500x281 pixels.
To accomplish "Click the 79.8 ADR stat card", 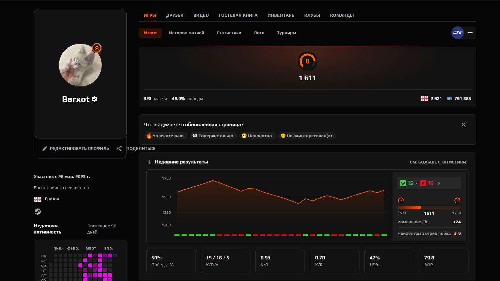I will [444, 261].
